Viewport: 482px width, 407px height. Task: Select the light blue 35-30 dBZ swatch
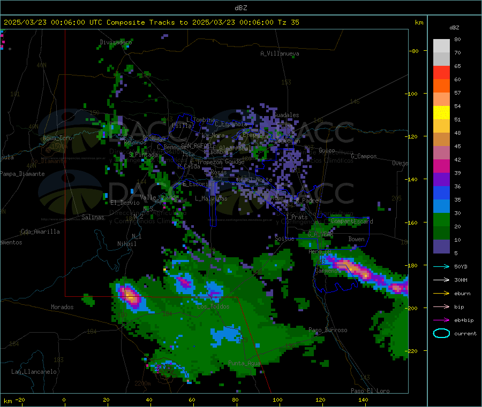(x=441, y=206)
